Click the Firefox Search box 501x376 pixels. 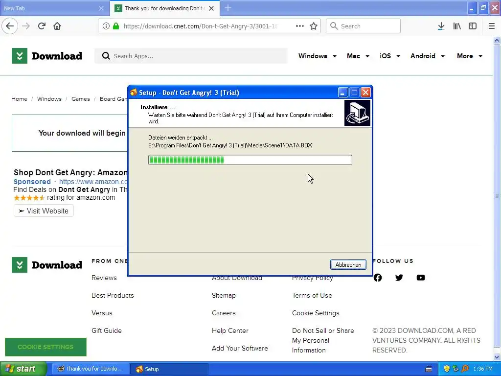coord(364,26)
